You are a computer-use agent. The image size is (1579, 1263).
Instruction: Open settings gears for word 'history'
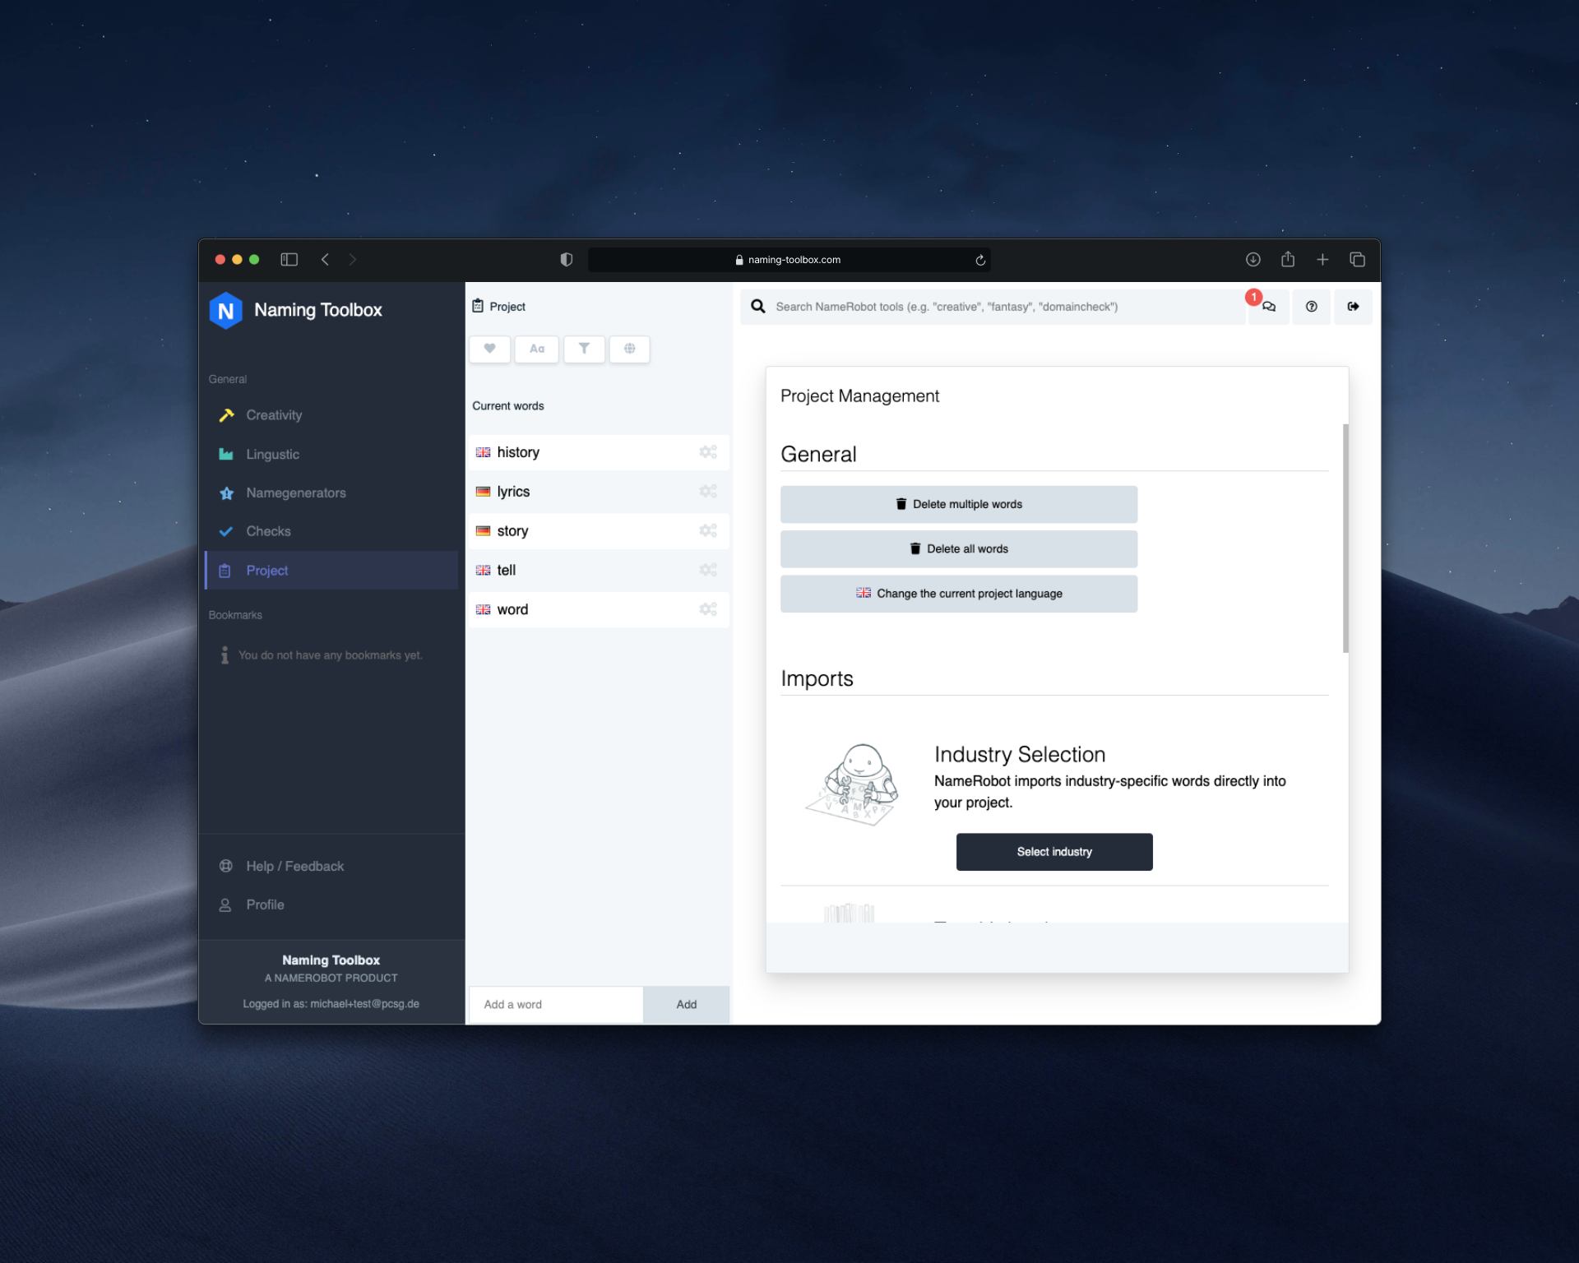point(707,452)
